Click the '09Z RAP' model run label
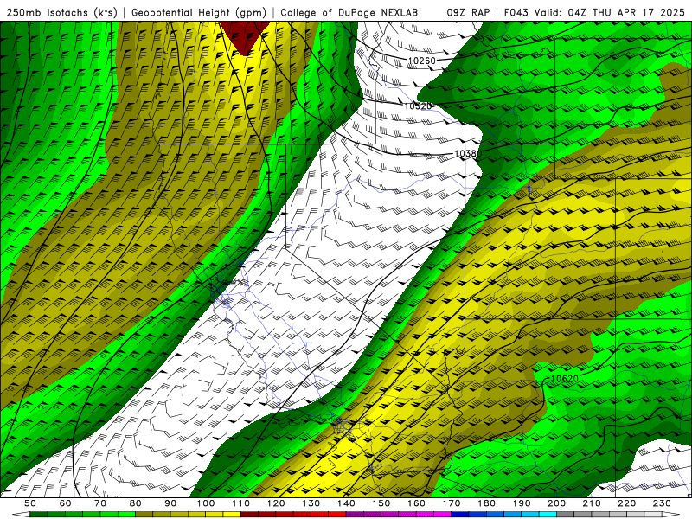The width and height of the screenshot is (692, 519). pos(468,12)
